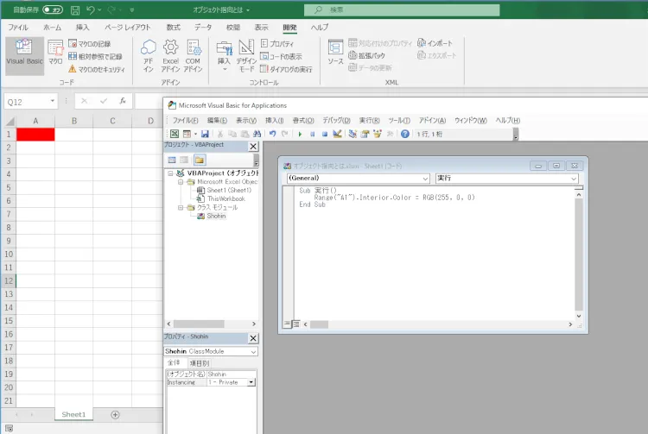Screen dimensions: 648x434
Task: Click the code window vertical scrollbar
Action: tap(579, 255)
